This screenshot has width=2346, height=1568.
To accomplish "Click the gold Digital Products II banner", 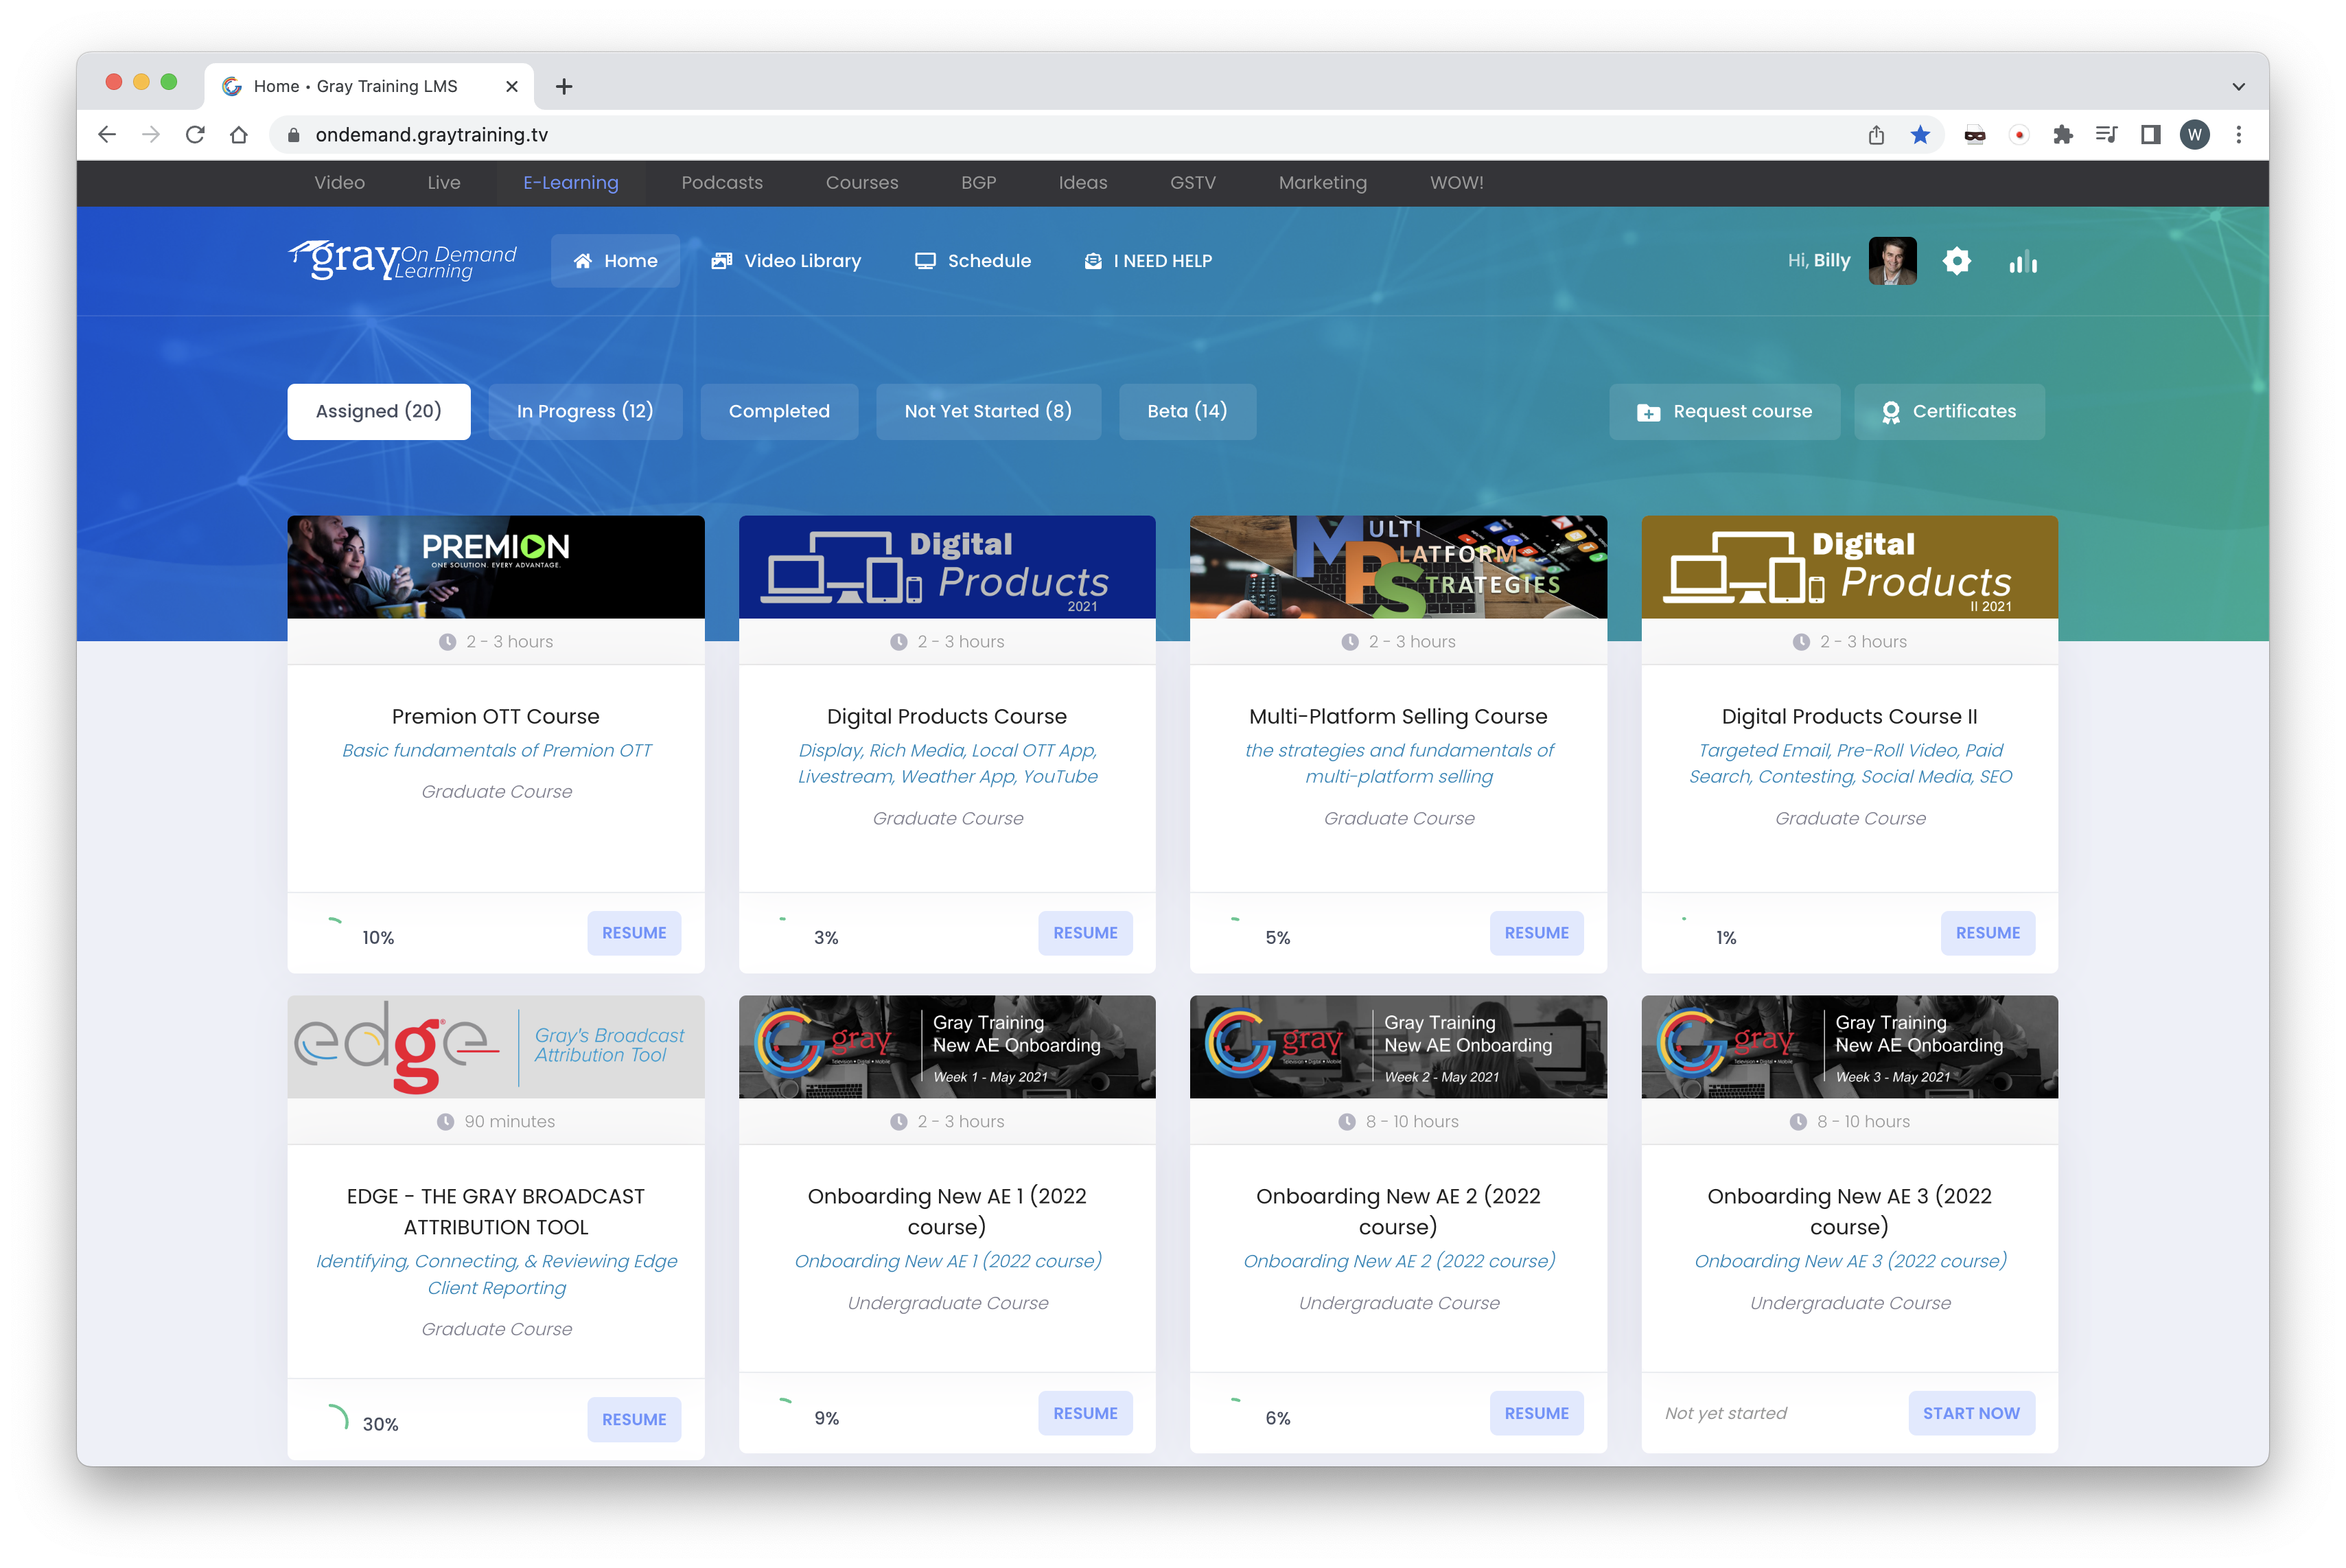I will pos(1849,567).
